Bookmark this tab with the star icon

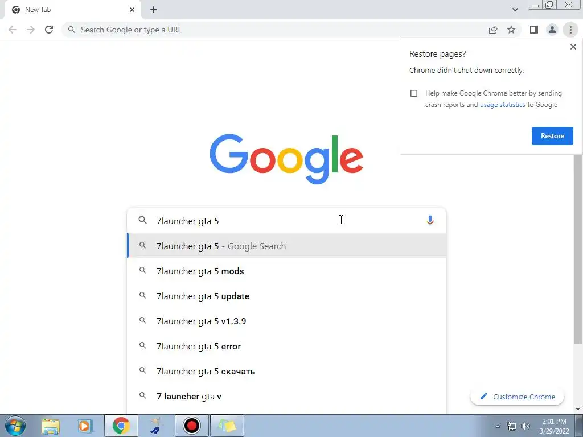(x=511, y=30)
